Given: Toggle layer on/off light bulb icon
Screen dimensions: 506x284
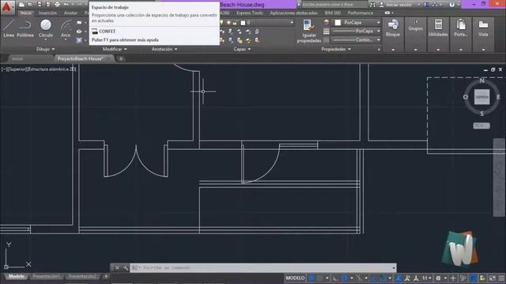Looking at the screenshot, I should 221,23.
